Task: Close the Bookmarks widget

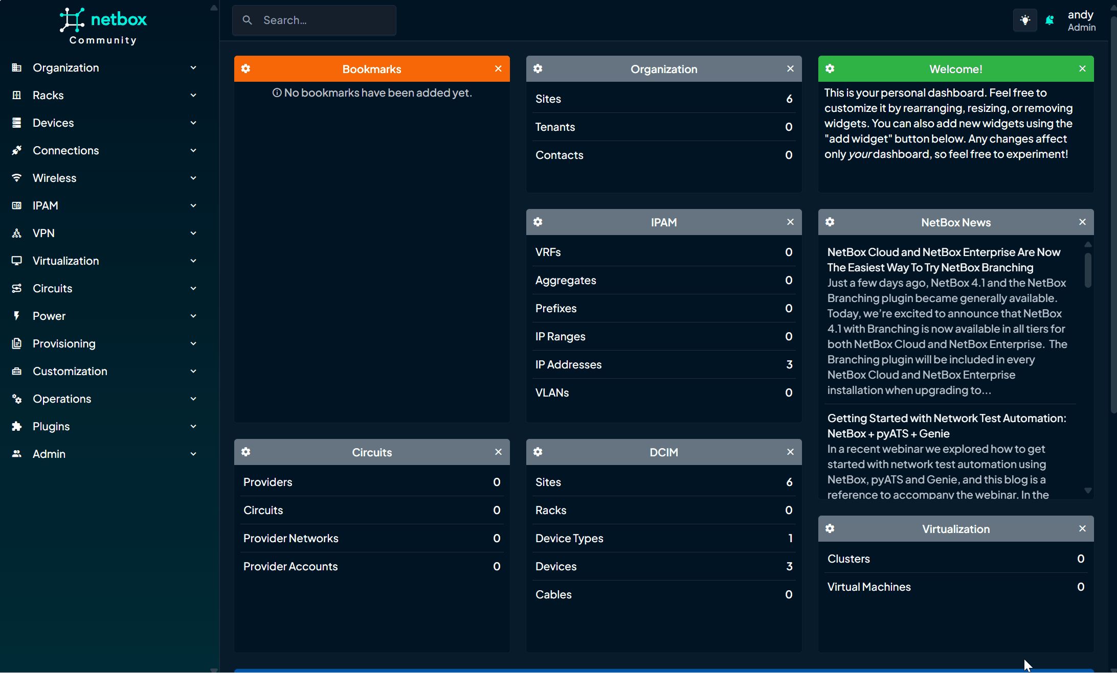Action: coord(498,68)
